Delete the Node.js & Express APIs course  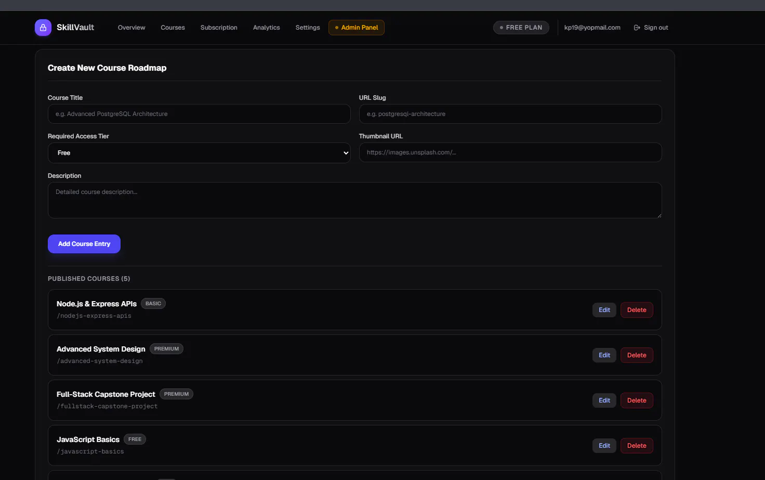pos(637,310)
